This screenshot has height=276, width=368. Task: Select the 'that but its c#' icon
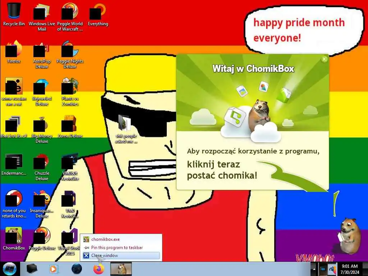coord(14,127)
